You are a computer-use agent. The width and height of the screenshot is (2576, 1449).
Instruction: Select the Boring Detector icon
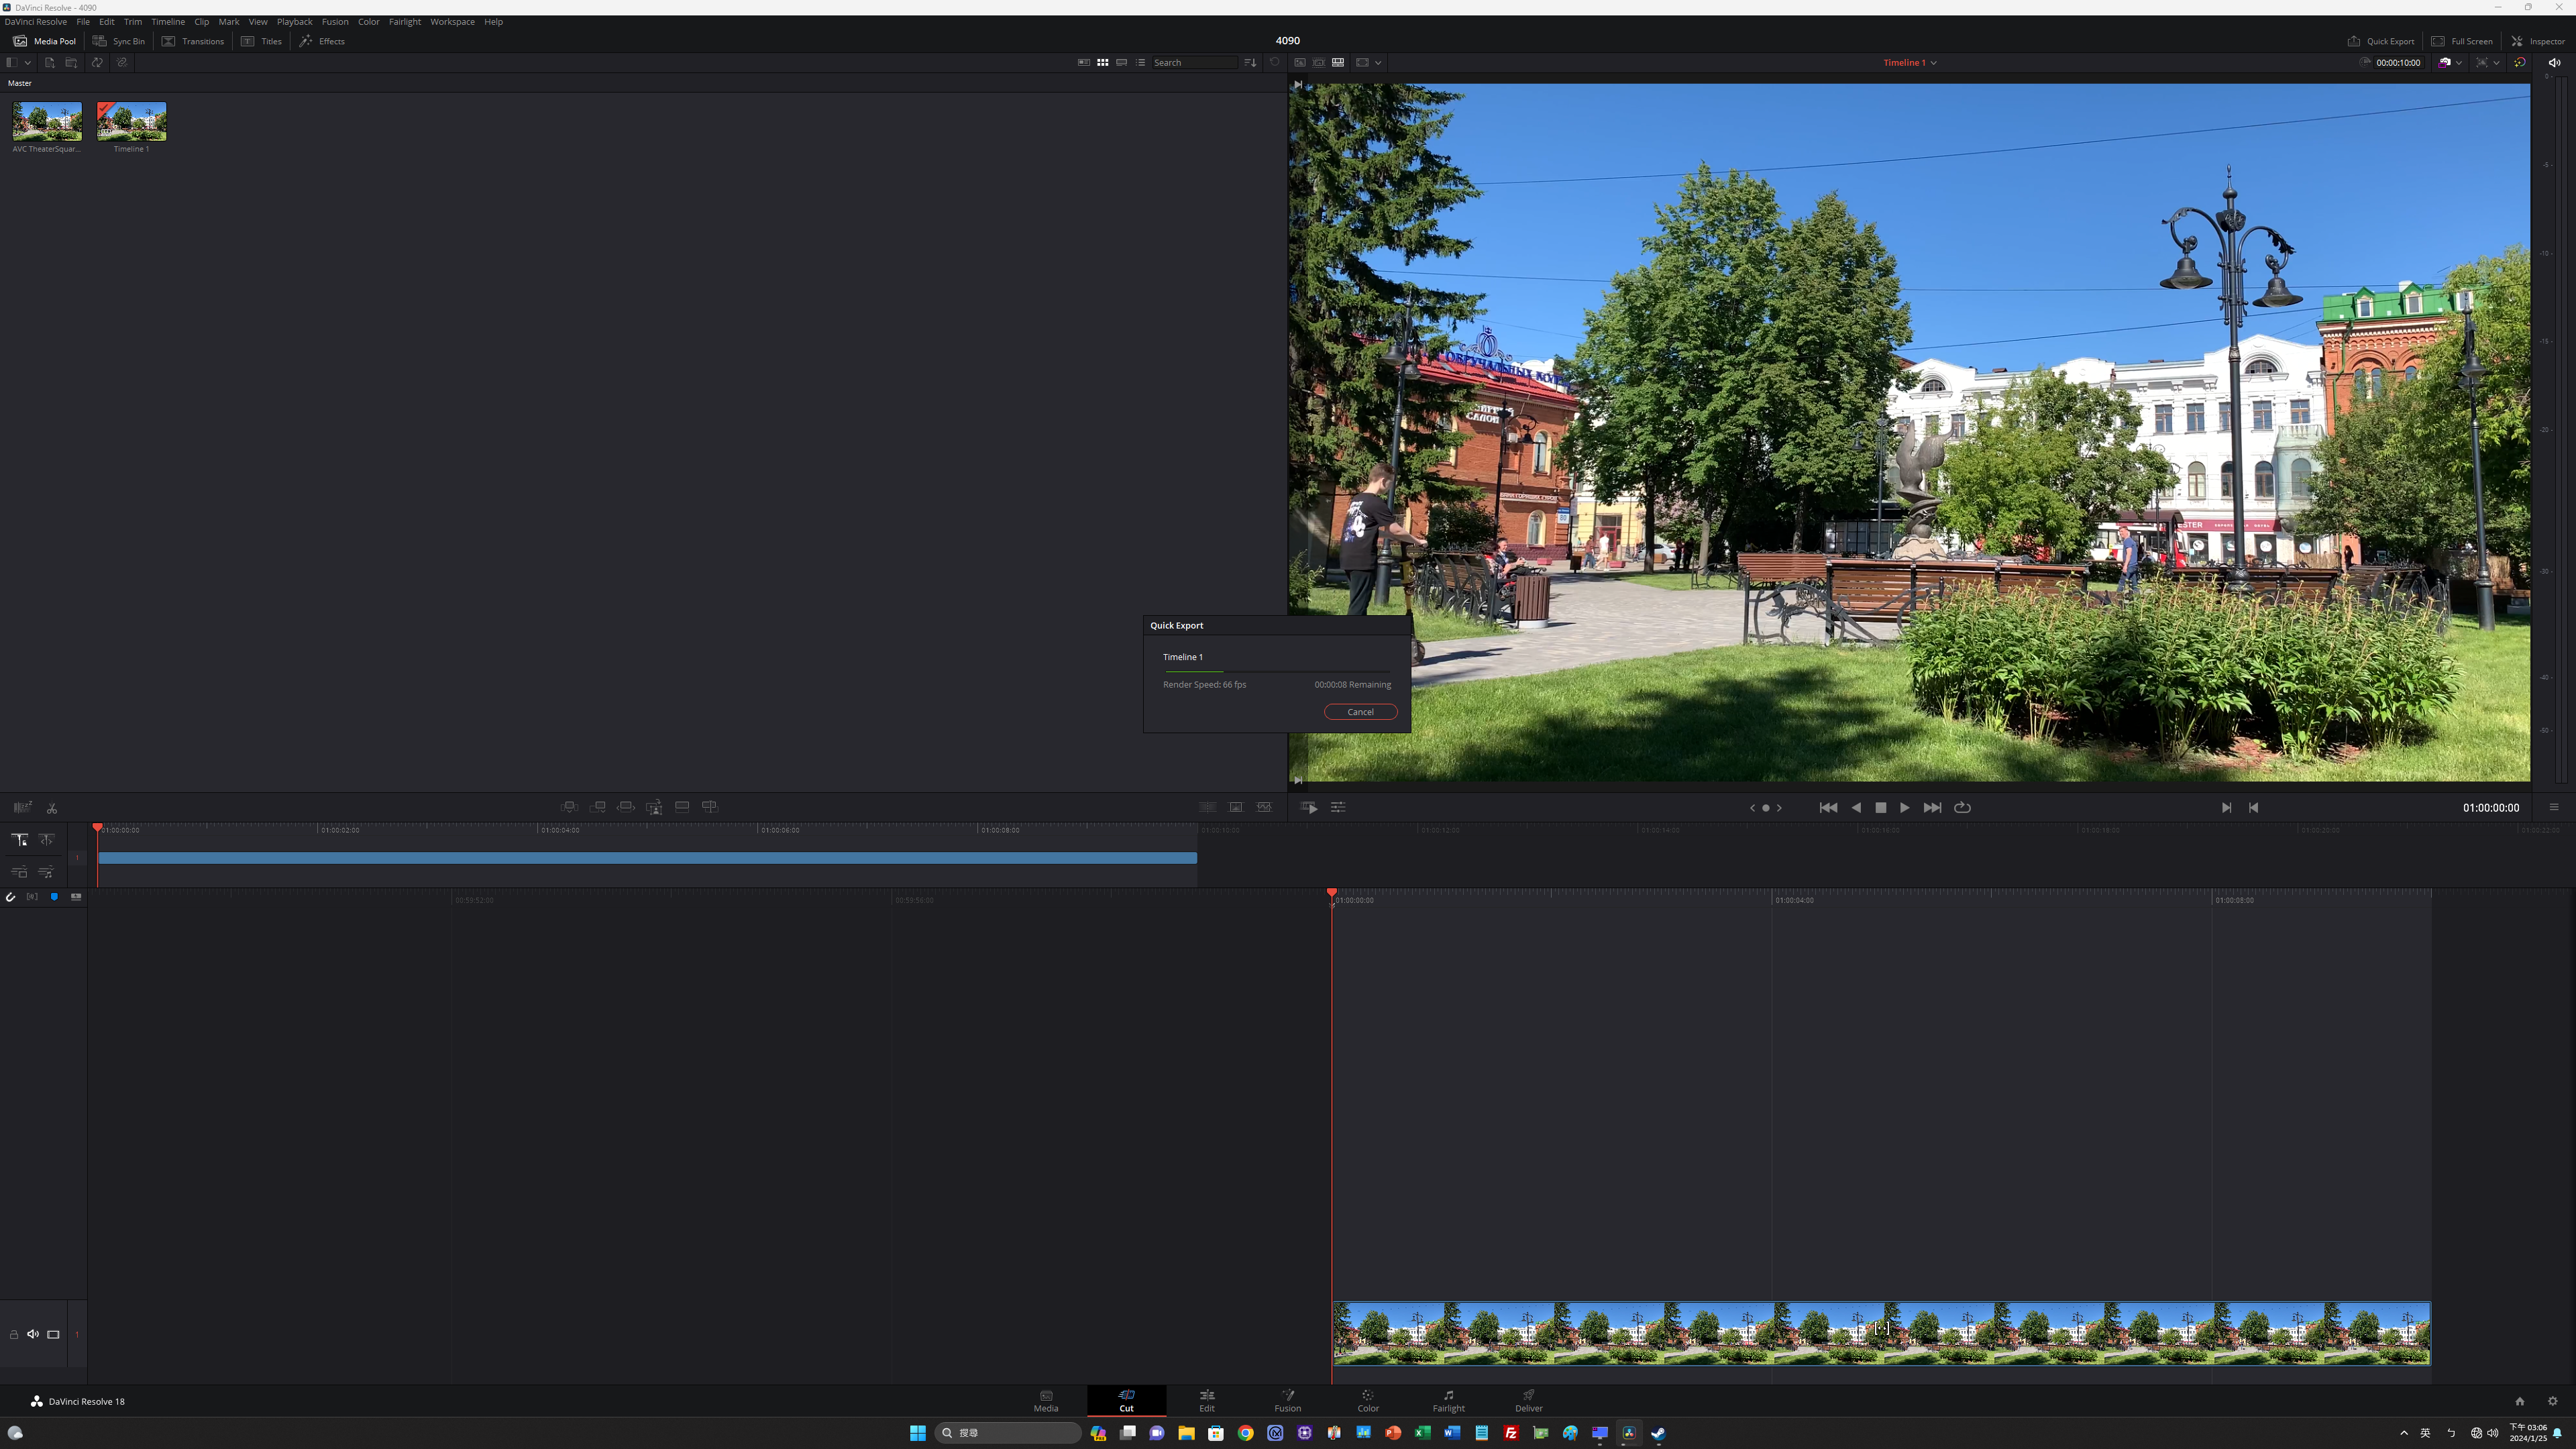coord(22,807)
